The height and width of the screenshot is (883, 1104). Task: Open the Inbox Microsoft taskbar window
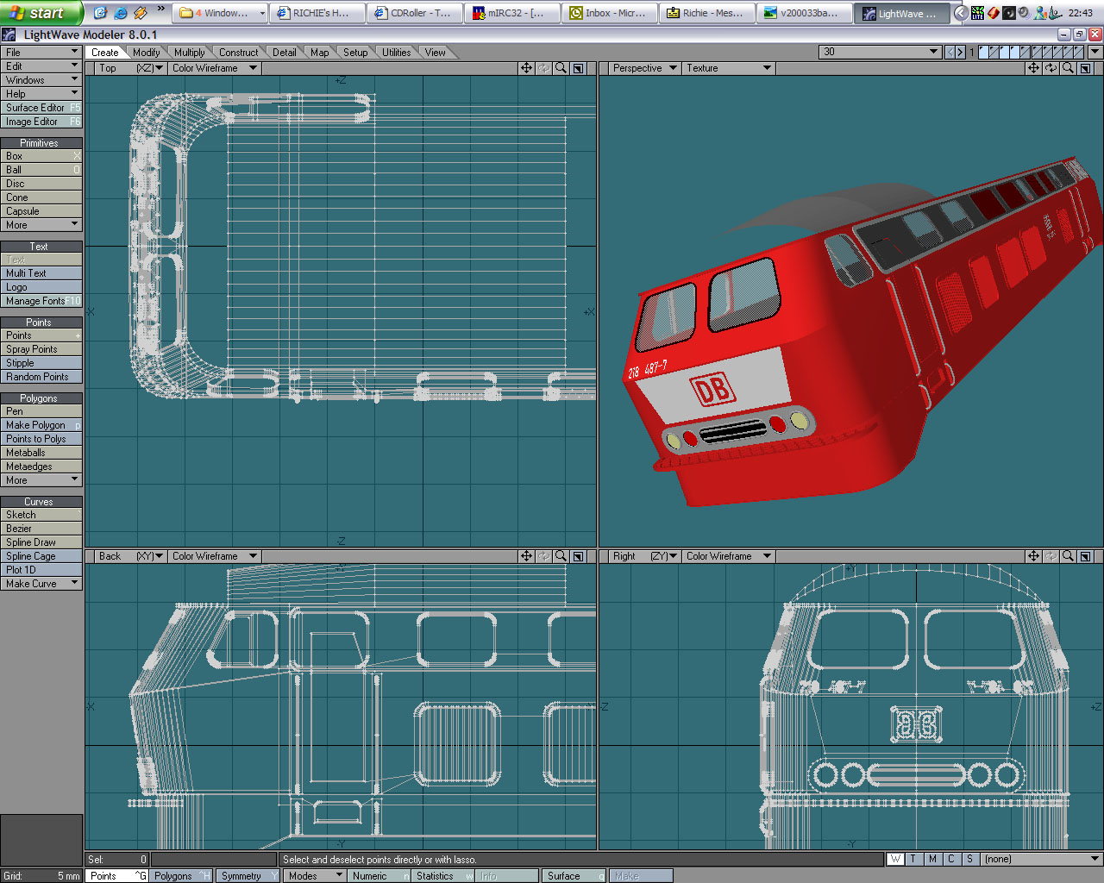pos(608,13)
